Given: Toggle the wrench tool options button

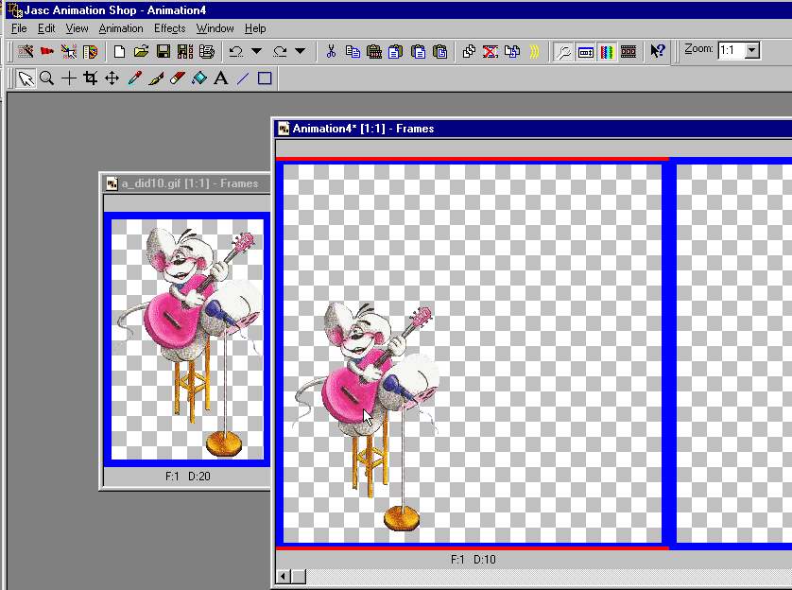Looking at the screenshot, I should coord(563,51).
